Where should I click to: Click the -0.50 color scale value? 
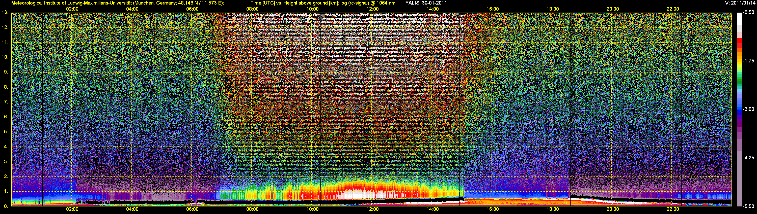tap(748, 12)
